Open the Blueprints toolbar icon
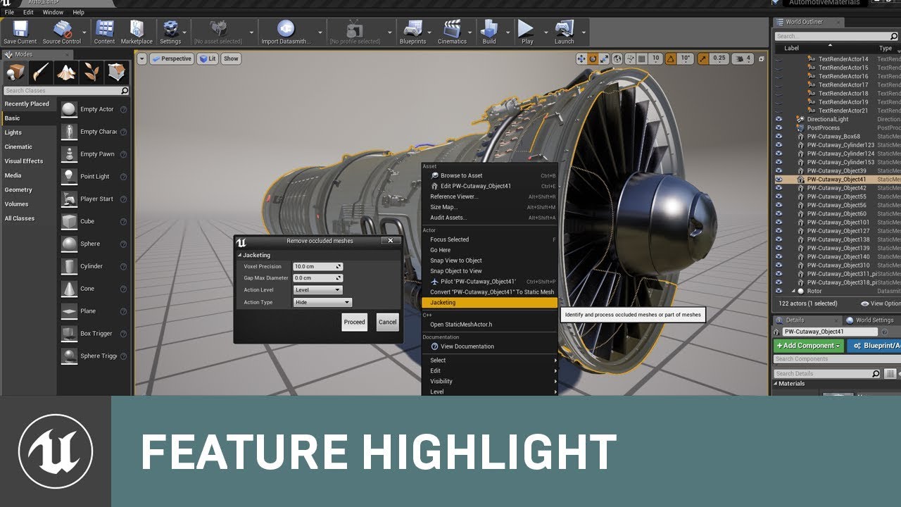 (412, 29)
